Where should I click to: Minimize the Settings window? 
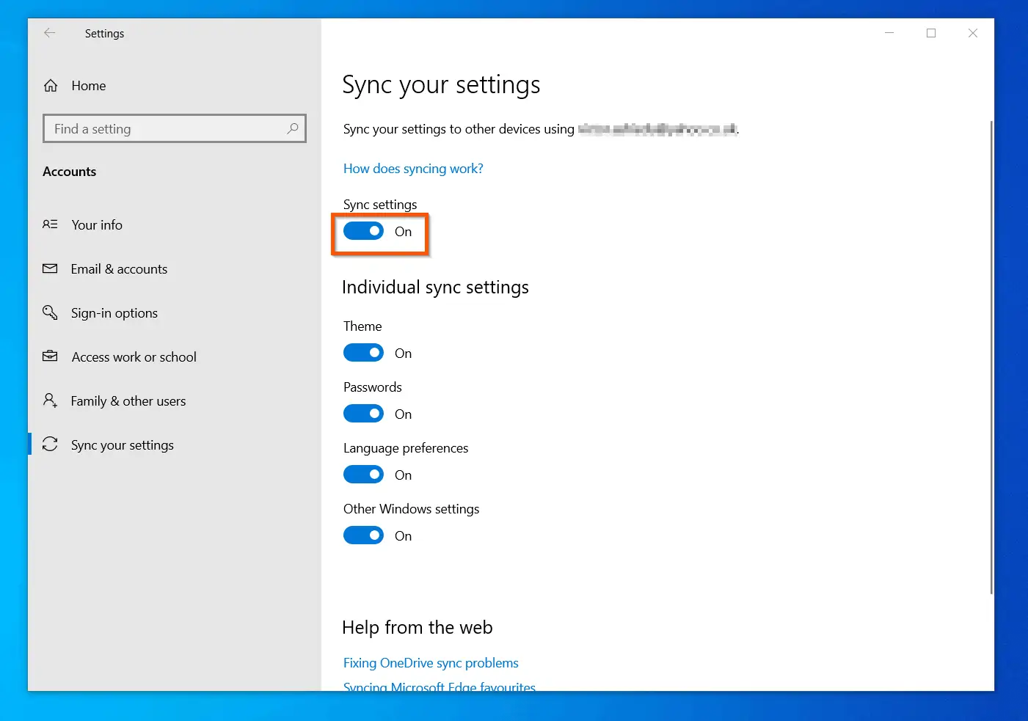[x=889, y=33]
